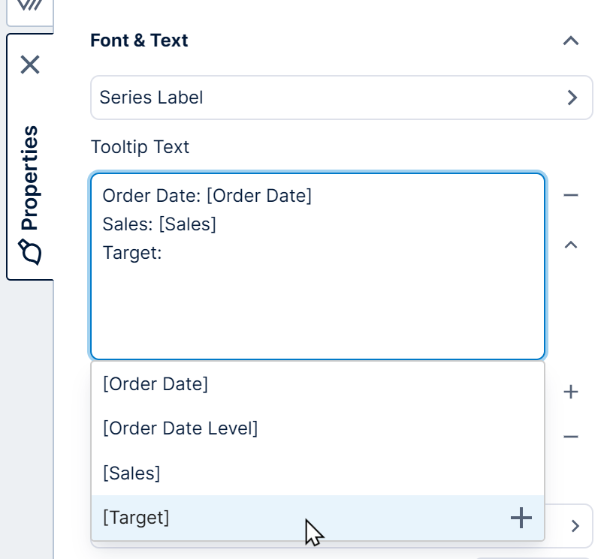
Task: Click the plus icon on the [Target] suggestion row
Action: coord(521,518)
